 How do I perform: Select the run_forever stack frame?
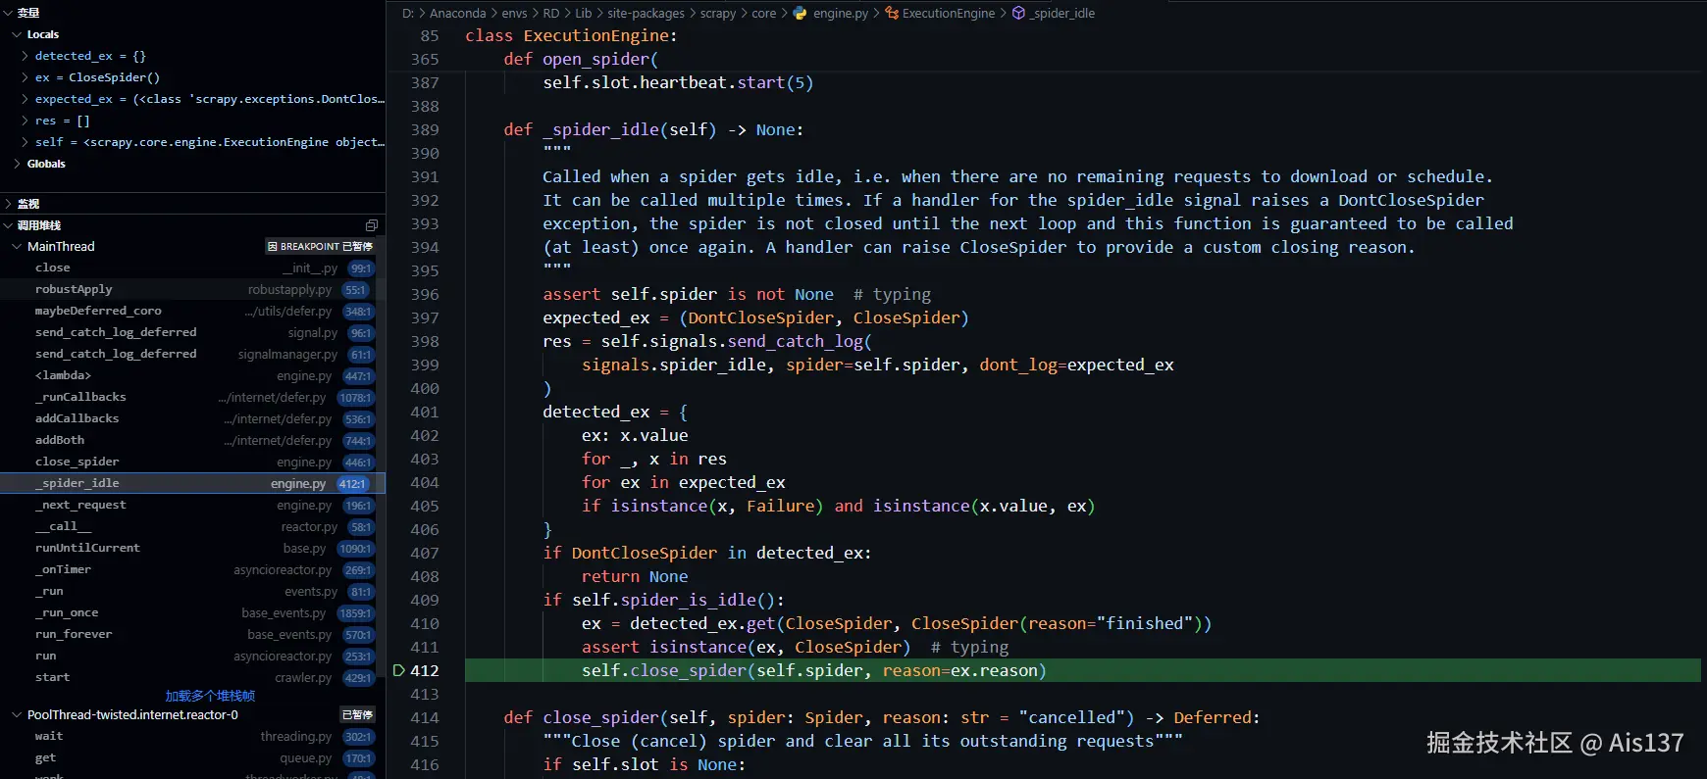tap(192, 634)
